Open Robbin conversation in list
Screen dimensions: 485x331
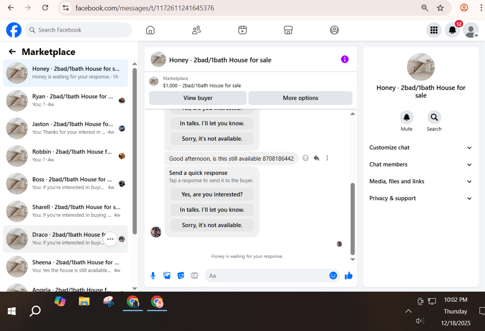66,156
